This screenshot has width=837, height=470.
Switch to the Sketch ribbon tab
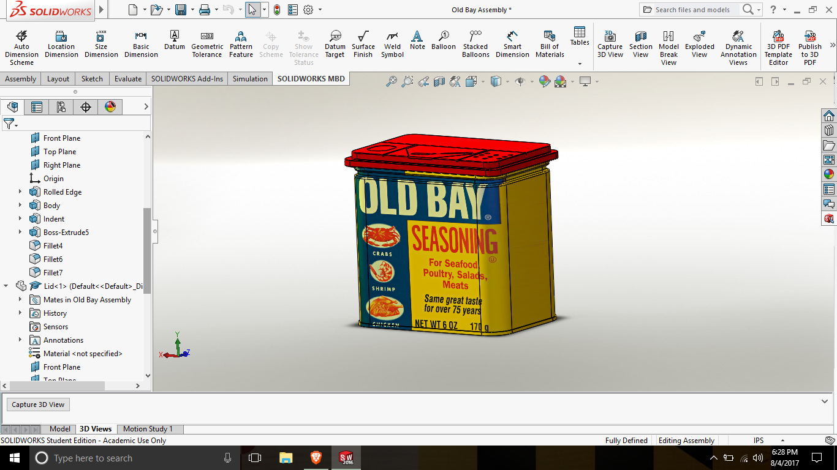[93, 79]
